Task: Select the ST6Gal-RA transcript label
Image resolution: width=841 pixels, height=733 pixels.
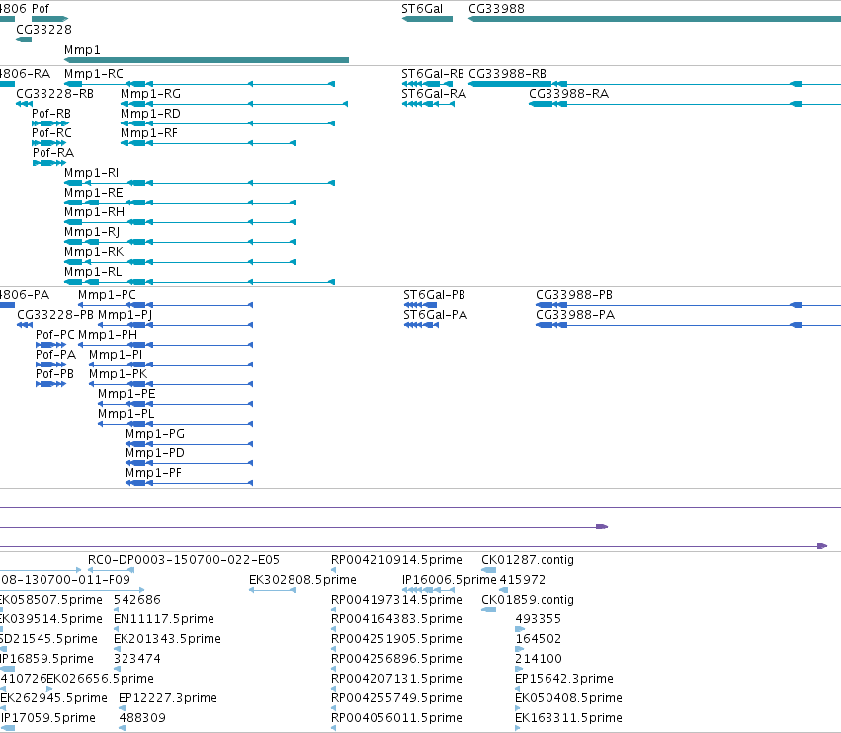Action: coord(435,94)
